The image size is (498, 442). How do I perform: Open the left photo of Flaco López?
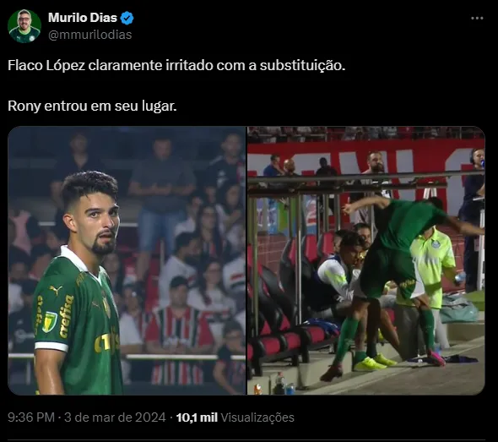(x=127, y=260)
